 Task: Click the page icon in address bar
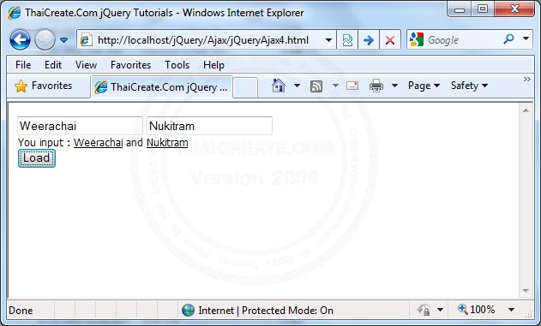coord(86,40)
